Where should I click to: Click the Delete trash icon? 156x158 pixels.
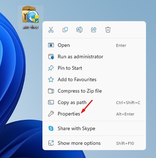(108, 30)
